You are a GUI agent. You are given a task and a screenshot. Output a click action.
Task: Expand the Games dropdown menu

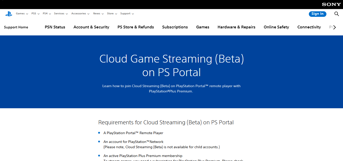pyautogui.click(x=22, y=14)
